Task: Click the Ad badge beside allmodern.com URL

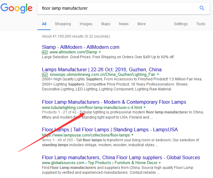Action: tap(45, 52)
